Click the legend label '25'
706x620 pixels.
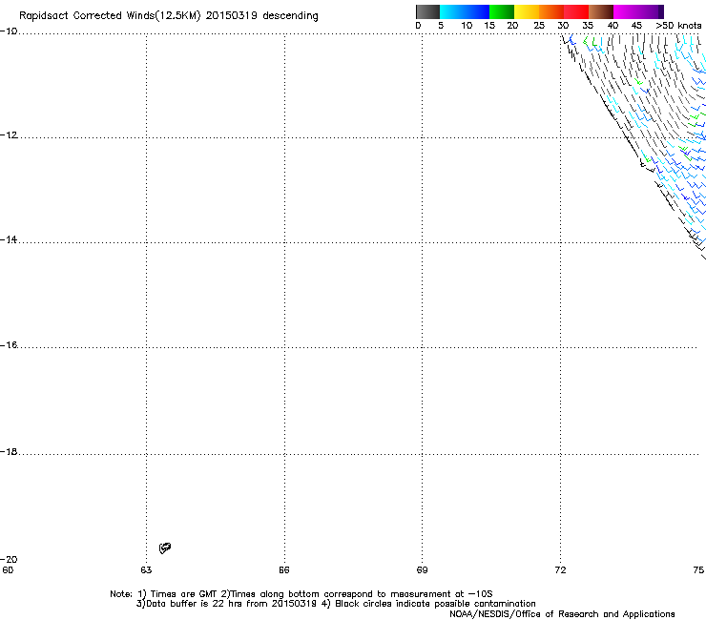tap(539, 26)
